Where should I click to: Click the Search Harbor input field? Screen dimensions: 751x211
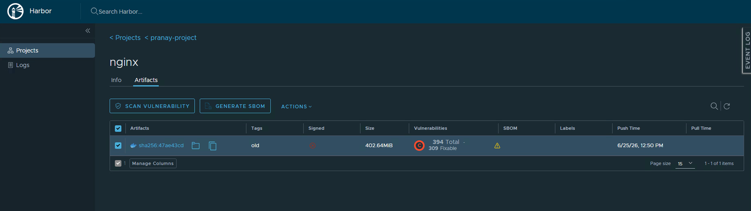pyautogui.click(x=120, y=11)
